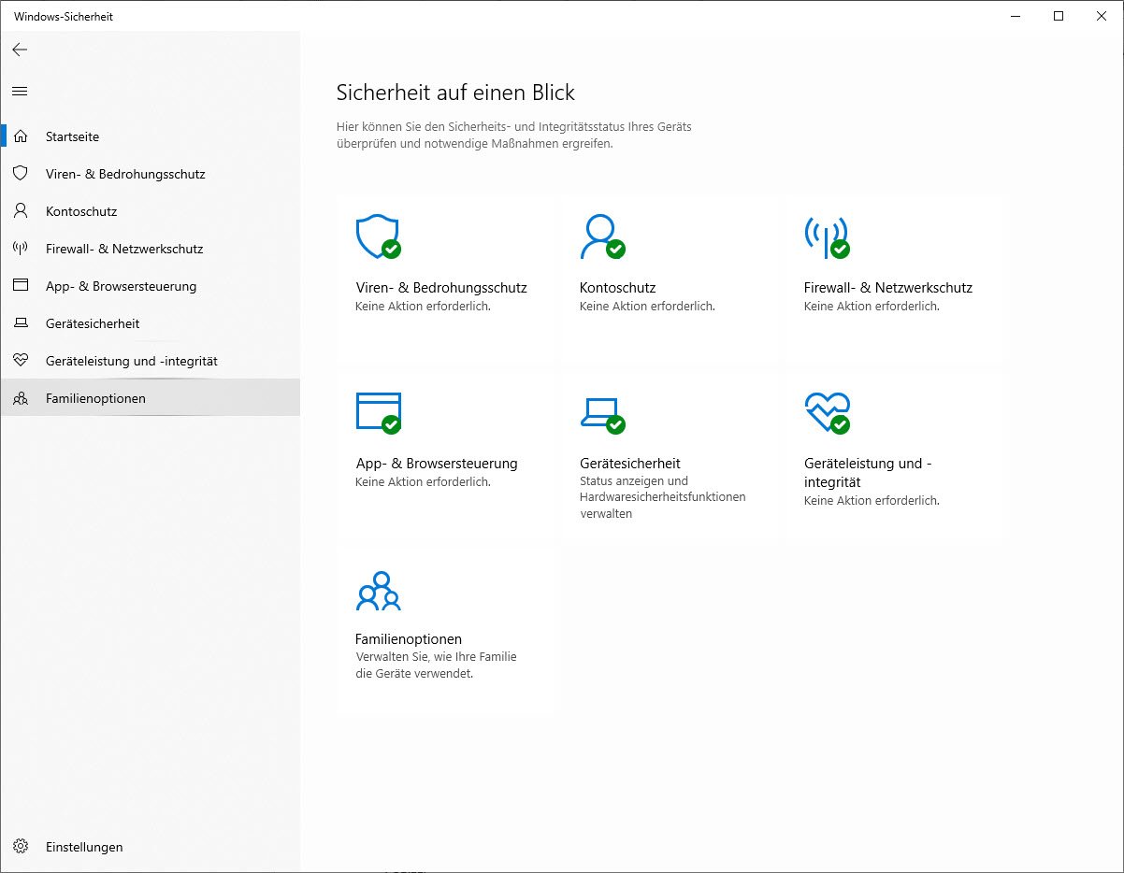Open the Gerätesicherheit laptop icon tile

click(601, 412)
